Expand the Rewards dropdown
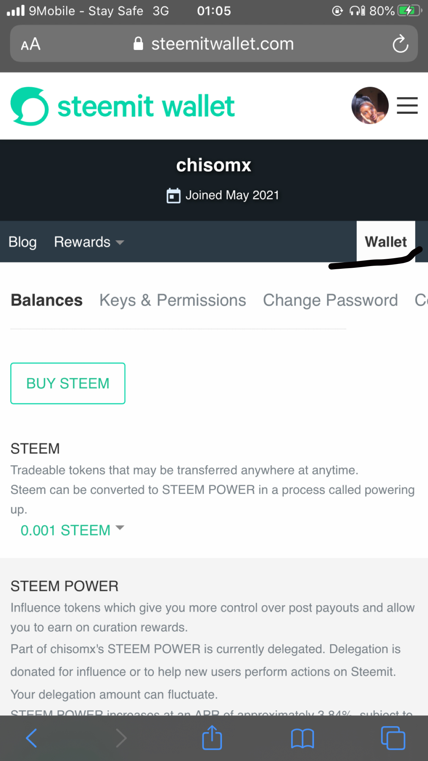Screen dimensions: 428x761 [x=89, y=242]
